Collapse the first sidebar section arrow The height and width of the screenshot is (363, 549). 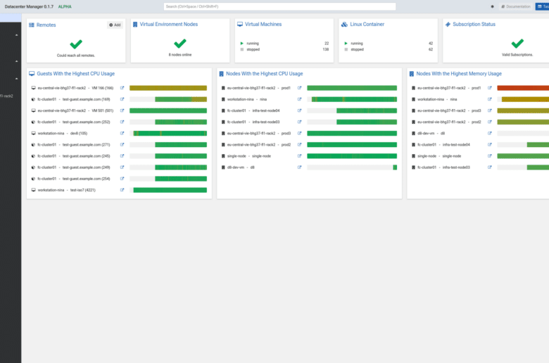click(x=16, y=35)
